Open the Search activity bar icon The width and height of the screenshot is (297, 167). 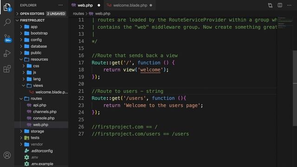7,22
